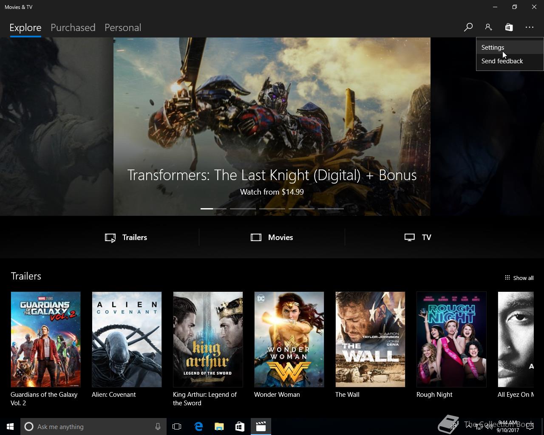Click the Trailers section heading
This screenshot has width=544, height=435.
pyautogui.click(x=26, y=276)
